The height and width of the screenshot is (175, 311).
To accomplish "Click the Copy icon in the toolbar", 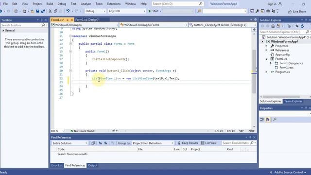I will click(x=55, y=11).
